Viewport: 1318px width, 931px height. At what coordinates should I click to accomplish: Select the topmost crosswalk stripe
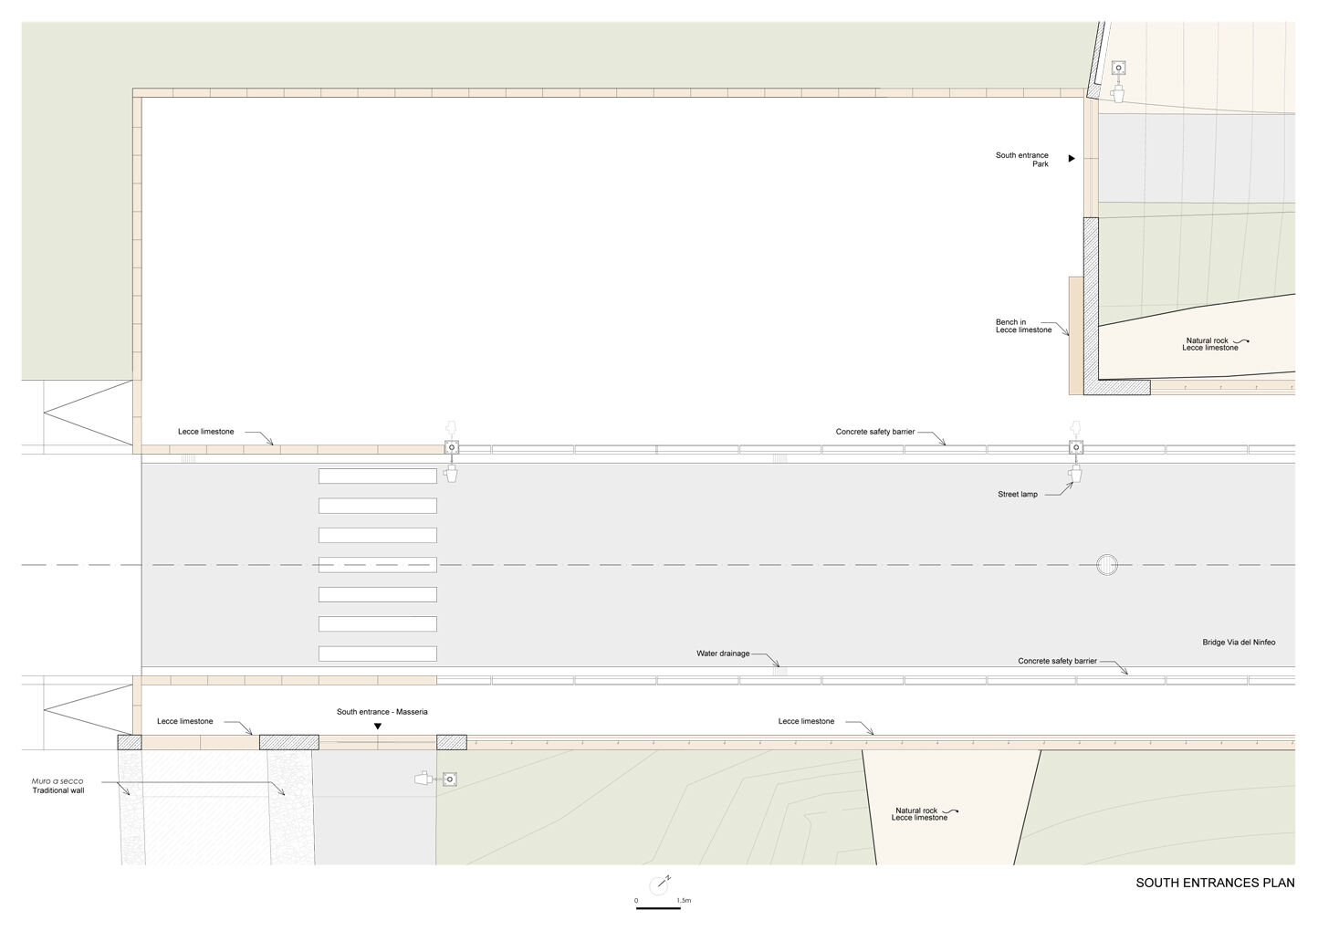pyautogui.click(x=378, y=476)
